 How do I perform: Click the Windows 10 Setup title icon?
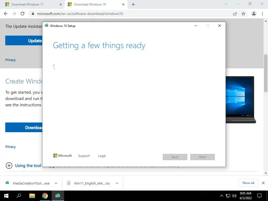point(47,25)
